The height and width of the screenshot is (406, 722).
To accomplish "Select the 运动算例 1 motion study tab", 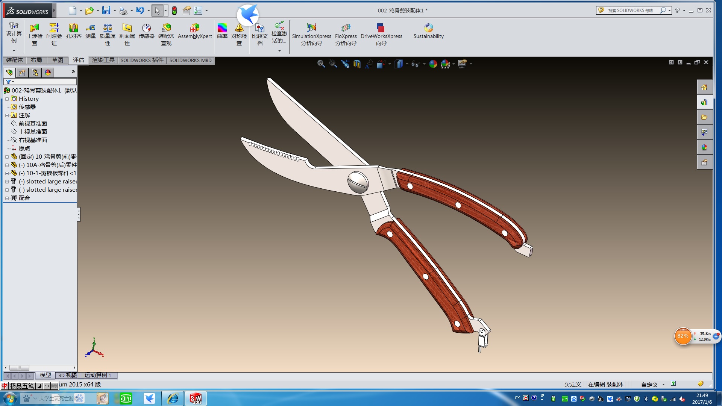I will coord(98,375).
